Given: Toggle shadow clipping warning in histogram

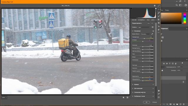Looking at the screenshot, I should [131, 9].
